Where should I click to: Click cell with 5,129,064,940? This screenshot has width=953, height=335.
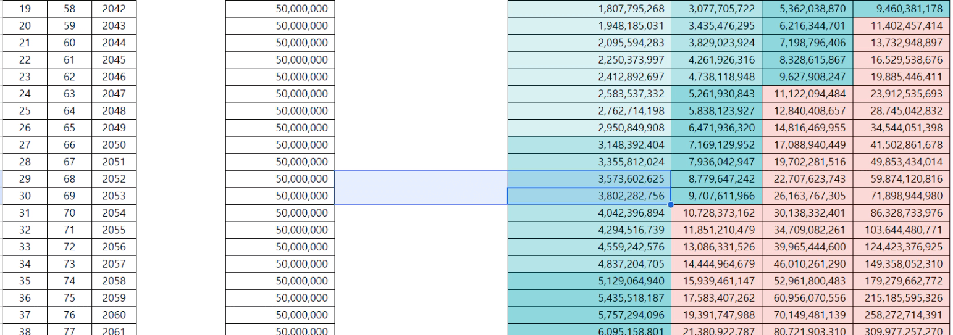point(589,281)
